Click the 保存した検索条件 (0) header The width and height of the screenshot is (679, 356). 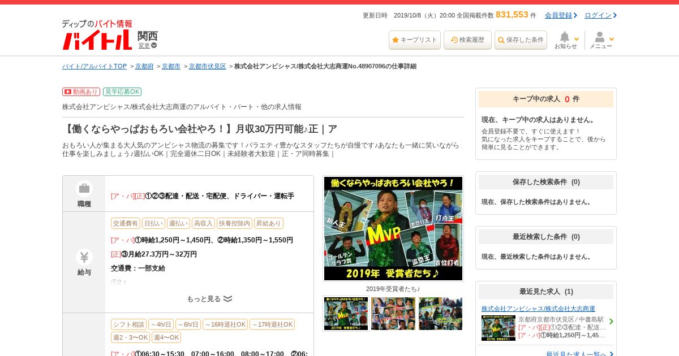coord(546,182)
